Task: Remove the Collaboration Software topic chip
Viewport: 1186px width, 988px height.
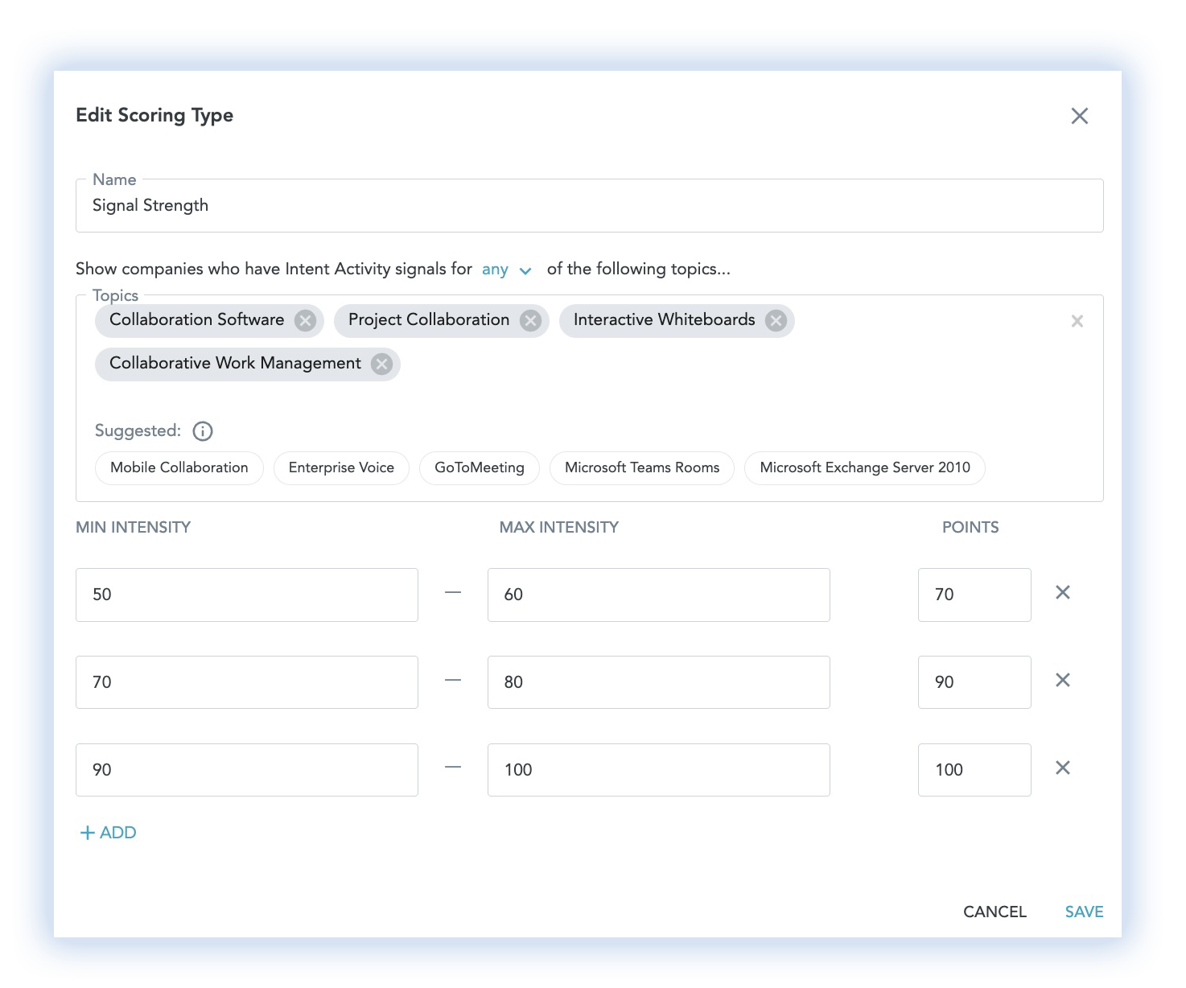Action: pos(305,320)
